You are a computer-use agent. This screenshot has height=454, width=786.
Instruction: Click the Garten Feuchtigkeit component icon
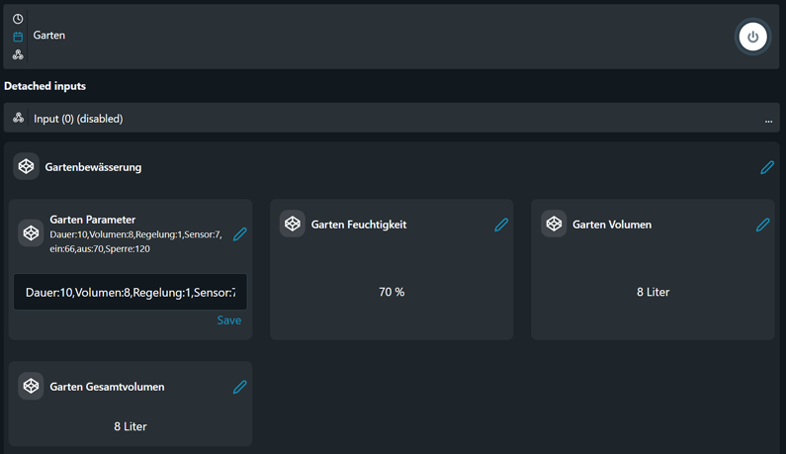coord(293,224)
